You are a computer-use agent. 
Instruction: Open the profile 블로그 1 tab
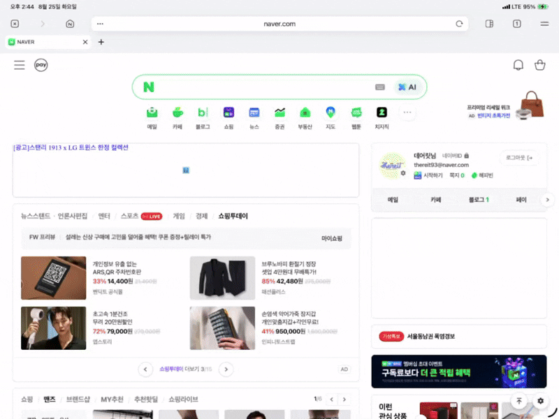pyautogui.click(x=479, y=200)
